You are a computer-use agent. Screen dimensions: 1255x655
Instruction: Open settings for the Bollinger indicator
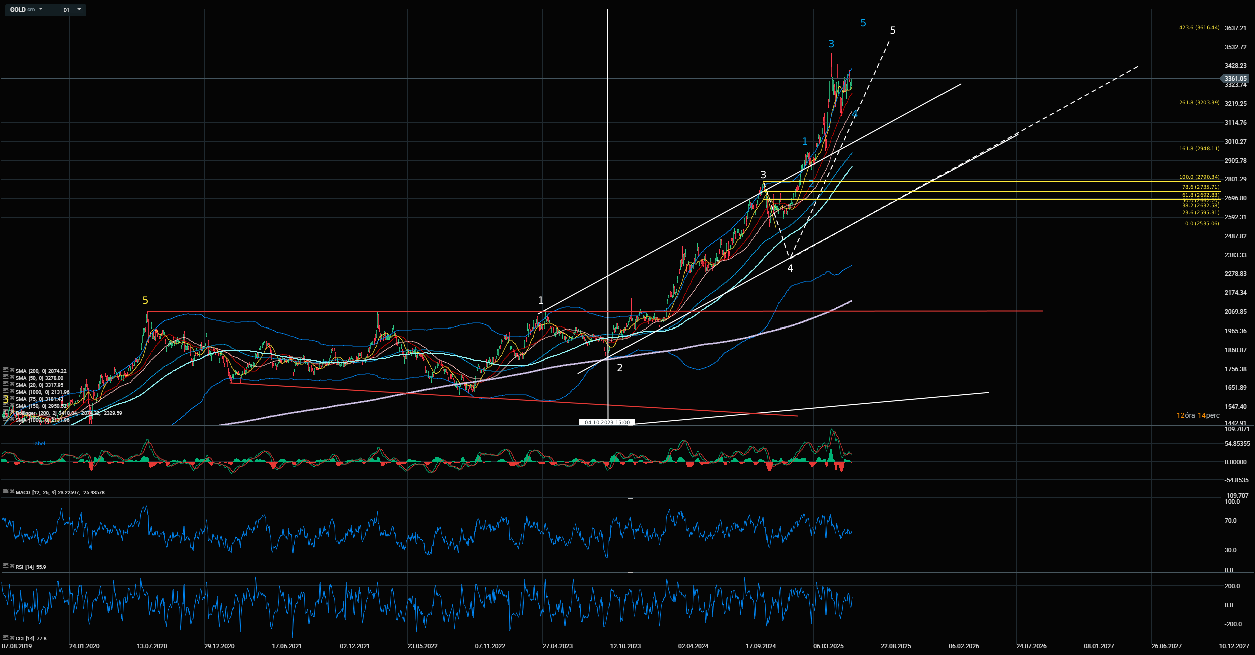coord(5,413)
